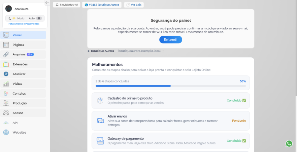Click the Painel dashboard icon
Screen dimensions: 297x152
[x=6, y=35]
